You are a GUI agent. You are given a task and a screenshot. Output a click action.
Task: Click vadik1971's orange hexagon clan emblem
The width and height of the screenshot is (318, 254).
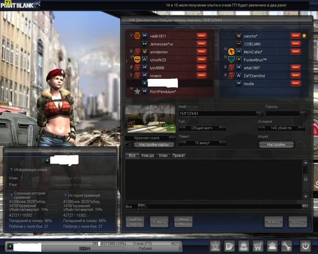pos(137,36)
